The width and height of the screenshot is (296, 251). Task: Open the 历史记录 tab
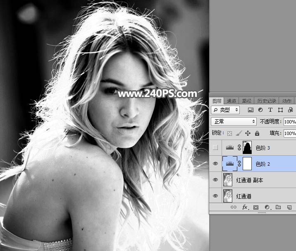pyautogui.click(x=267, y=101)
